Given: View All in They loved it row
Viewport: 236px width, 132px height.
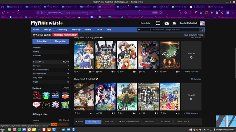Looking at the screenshot, I should tap(191, 97).
